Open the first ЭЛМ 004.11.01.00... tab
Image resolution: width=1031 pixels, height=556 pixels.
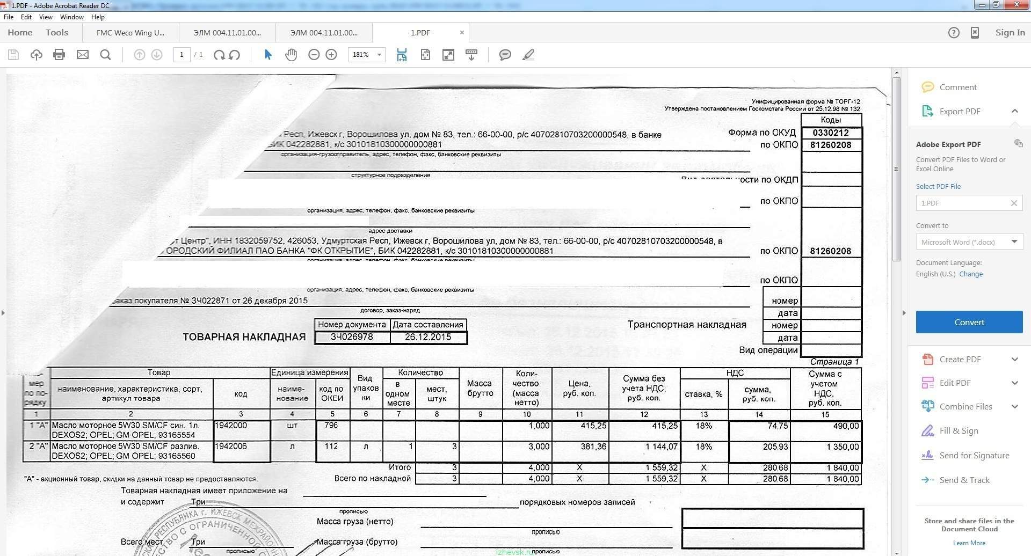point(227,33)
